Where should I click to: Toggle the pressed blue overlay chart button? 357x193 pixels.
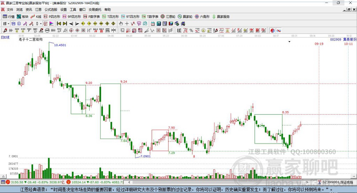tap(13, 24)
